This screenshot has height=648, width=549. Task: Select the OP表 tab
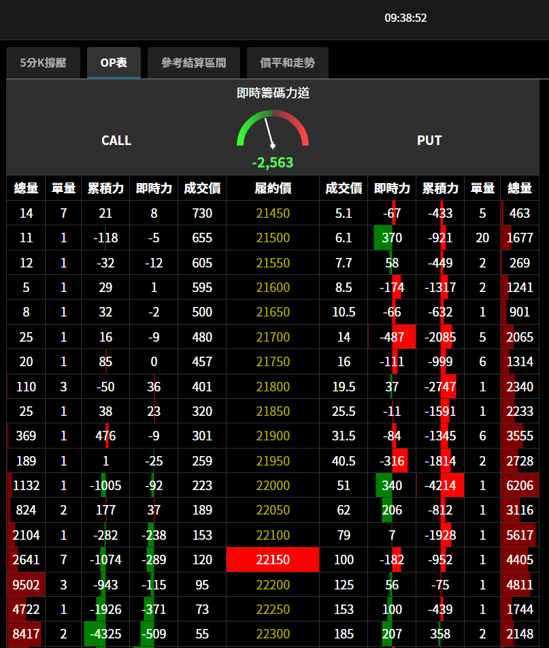pos(114,63)
